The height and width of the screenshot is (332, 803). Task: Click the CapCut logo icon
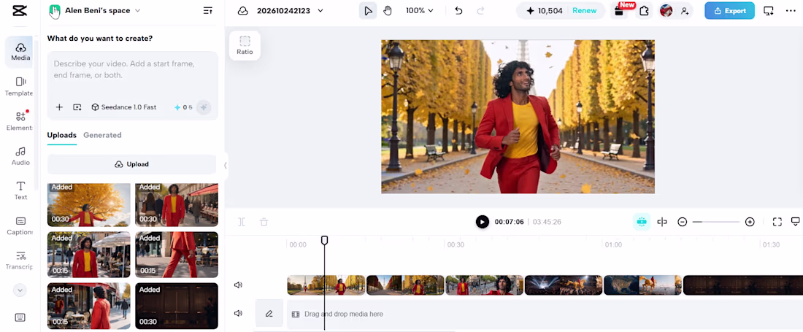20,11
